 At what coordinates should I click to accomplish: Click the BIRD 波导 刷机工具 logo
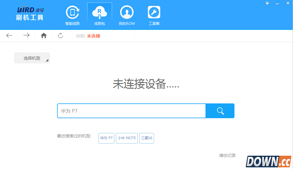coord(30,14)
